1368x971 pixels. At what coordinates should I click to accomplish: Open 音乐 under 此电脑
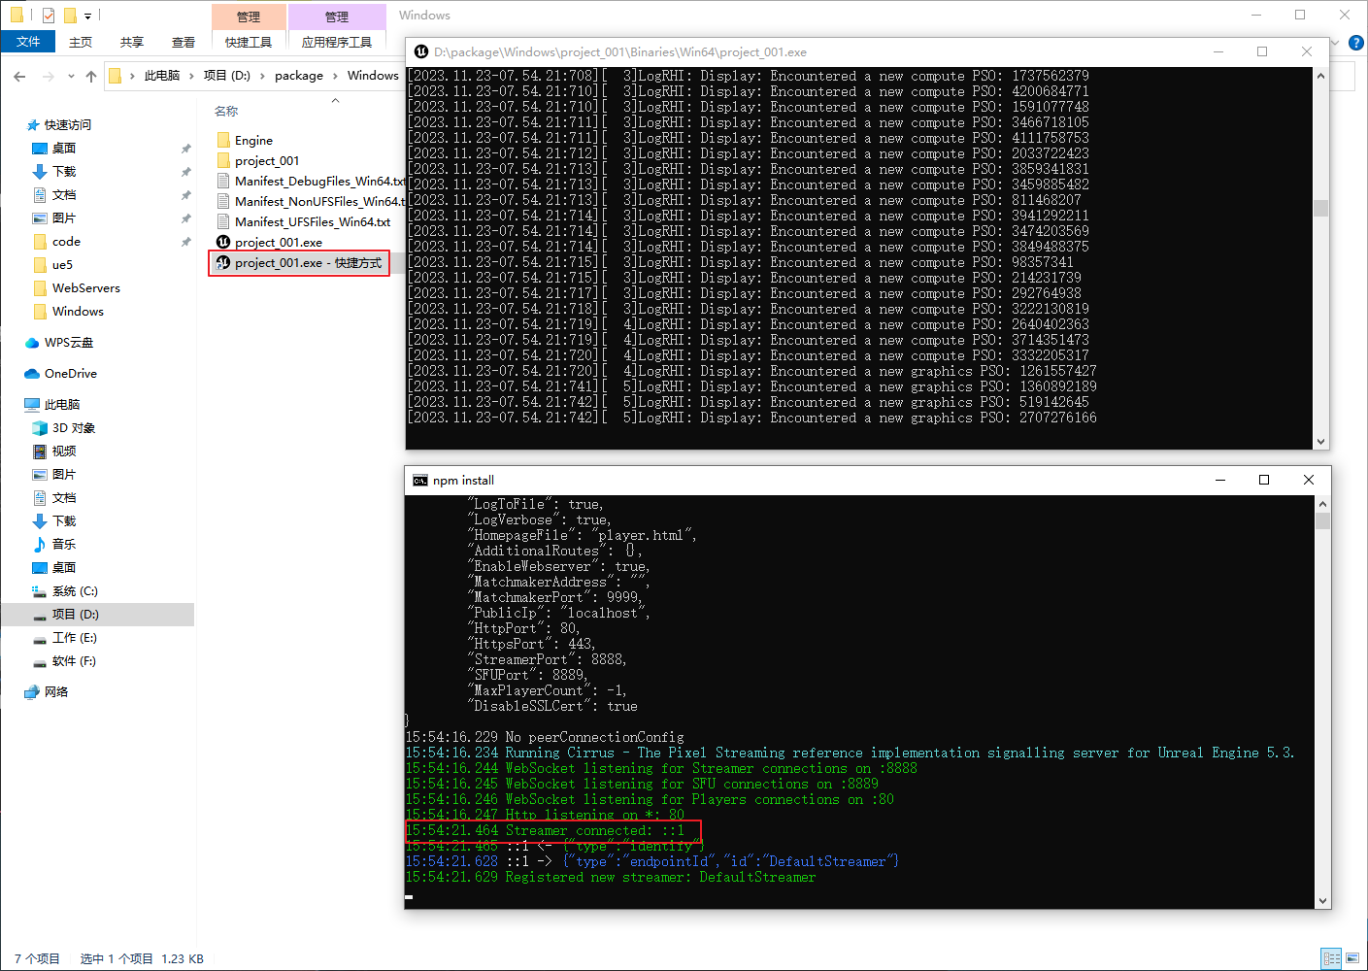click(64, 545)
